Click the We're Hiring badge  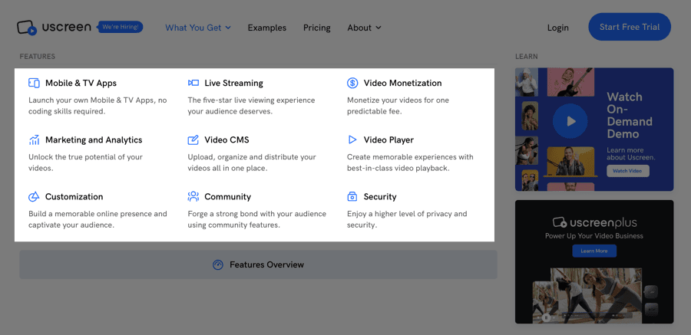pyautogui.click(x=121, y=27)
